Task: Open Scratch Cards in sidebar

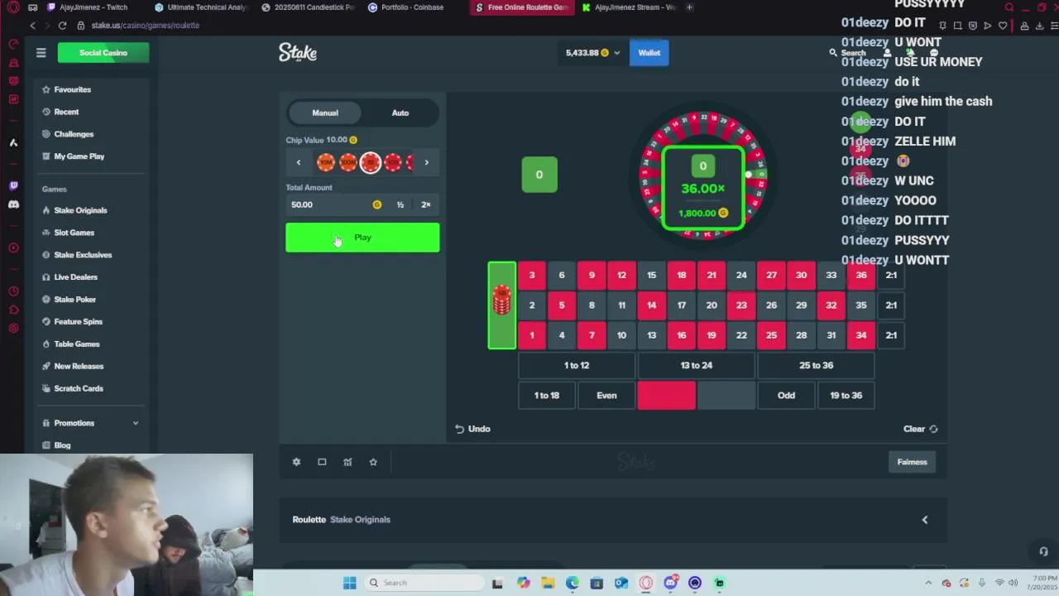Action: 79,388
